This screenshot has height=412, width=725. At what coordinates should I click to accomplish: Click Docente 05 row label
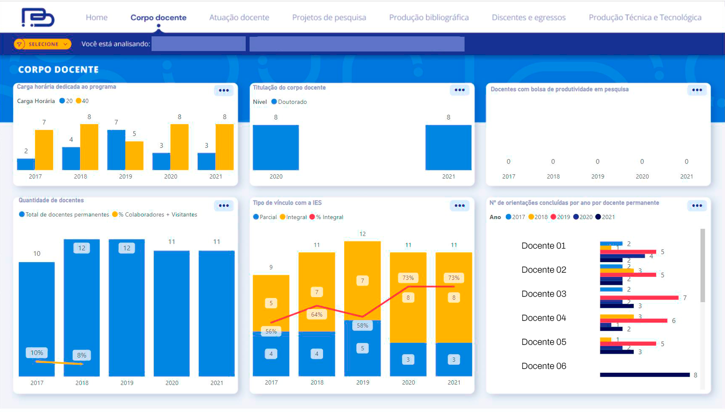tap(544, 342)
